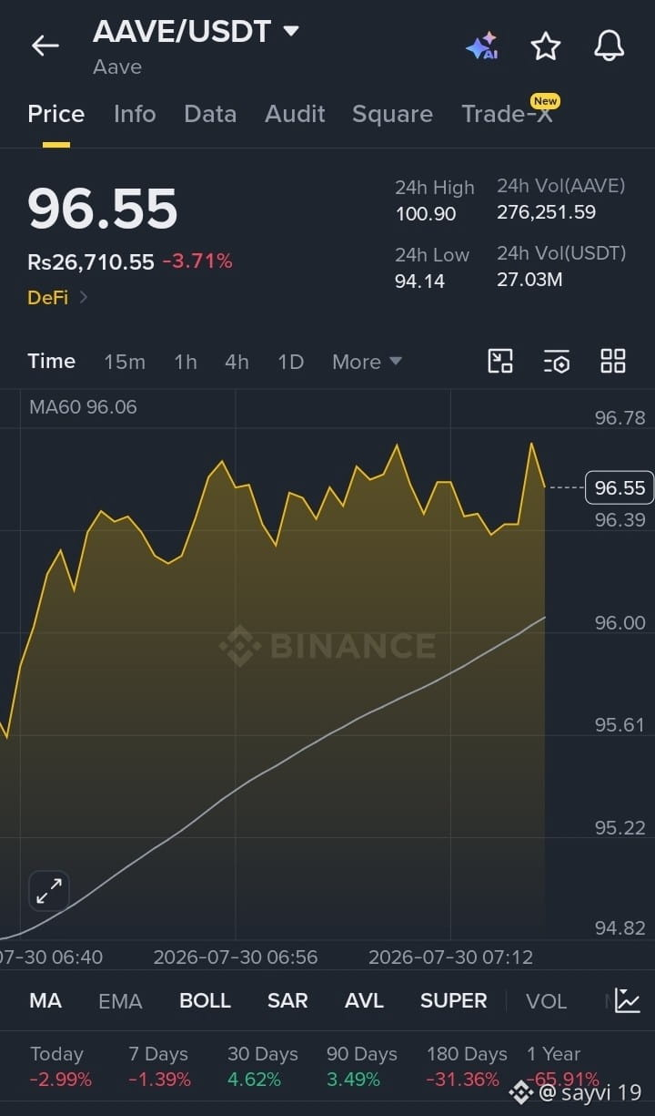Open the four-squares grid layout icon
Screen dimensions: 655x1116
pos(613,361)
